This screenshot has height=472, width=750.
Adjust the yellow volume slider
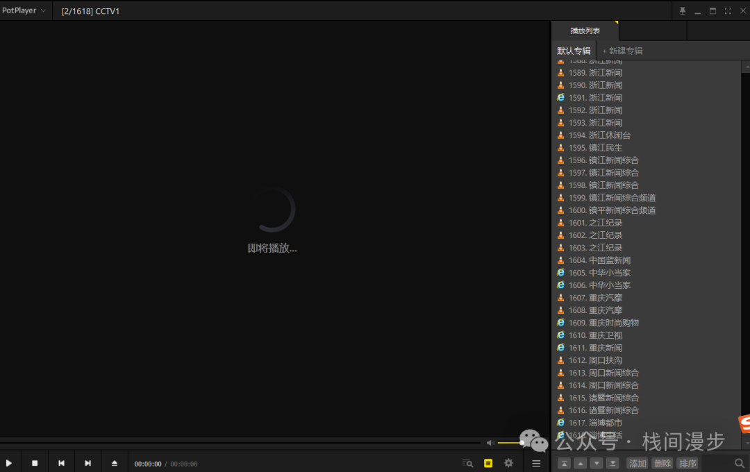tap(510, 443)
